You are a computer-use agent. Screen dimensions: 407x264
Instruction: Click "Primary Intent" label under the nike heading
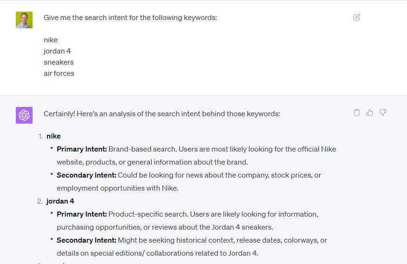(x=82, y=149)
